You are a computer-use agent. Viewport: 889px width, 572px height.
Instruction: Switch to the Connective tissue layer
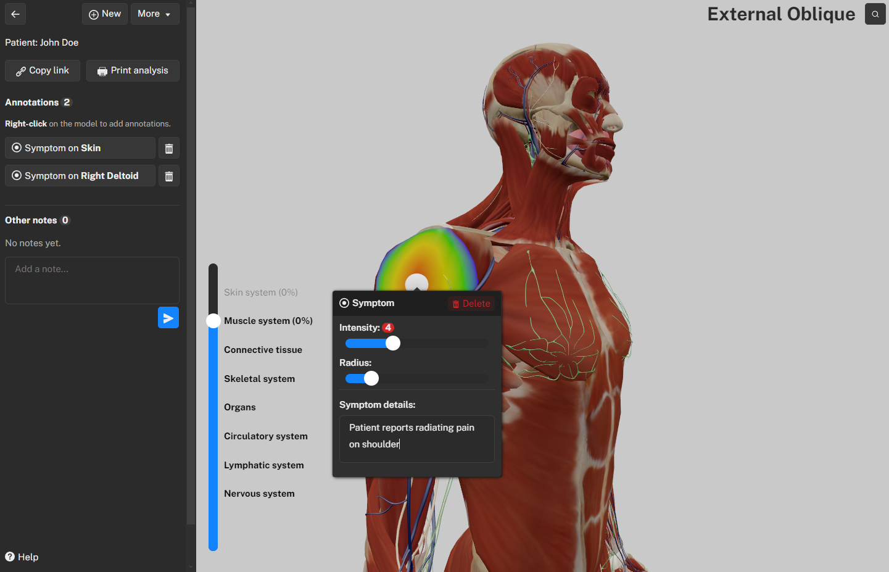point(263,349)
